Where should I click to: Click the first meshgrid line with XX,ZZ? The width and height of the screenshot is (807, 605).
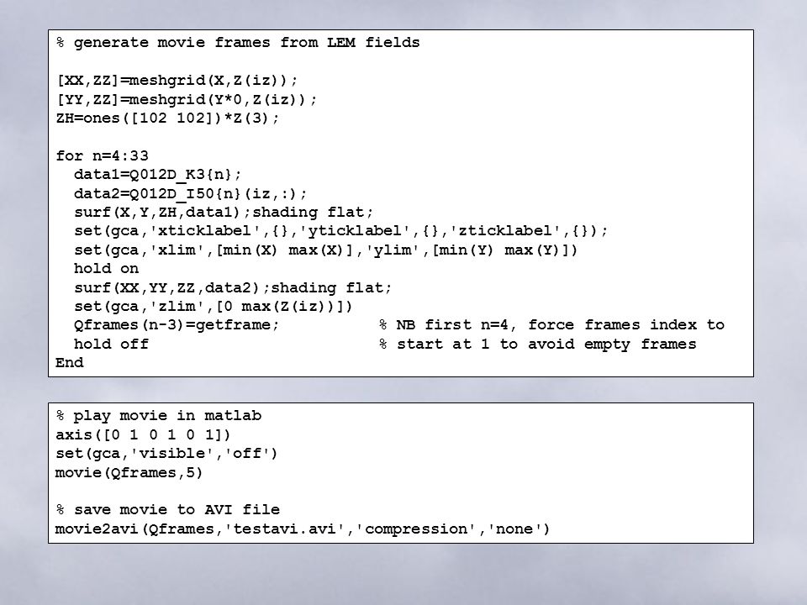[177, 81]
